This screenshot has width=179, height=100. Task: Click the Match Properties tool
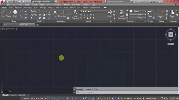coord(122,14)
